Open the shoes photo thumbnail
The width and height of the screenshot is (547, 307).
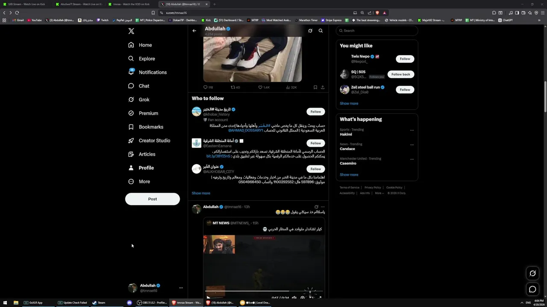click(x=253, y=59)
